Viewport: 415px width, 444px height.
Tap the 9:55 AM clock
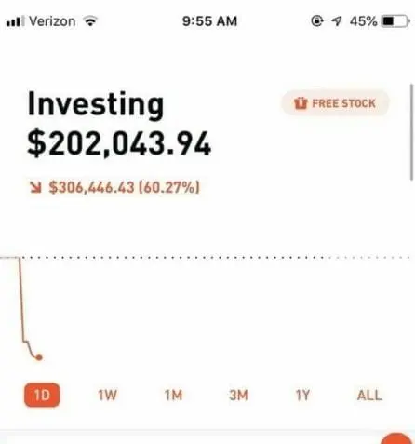[209, 21]
